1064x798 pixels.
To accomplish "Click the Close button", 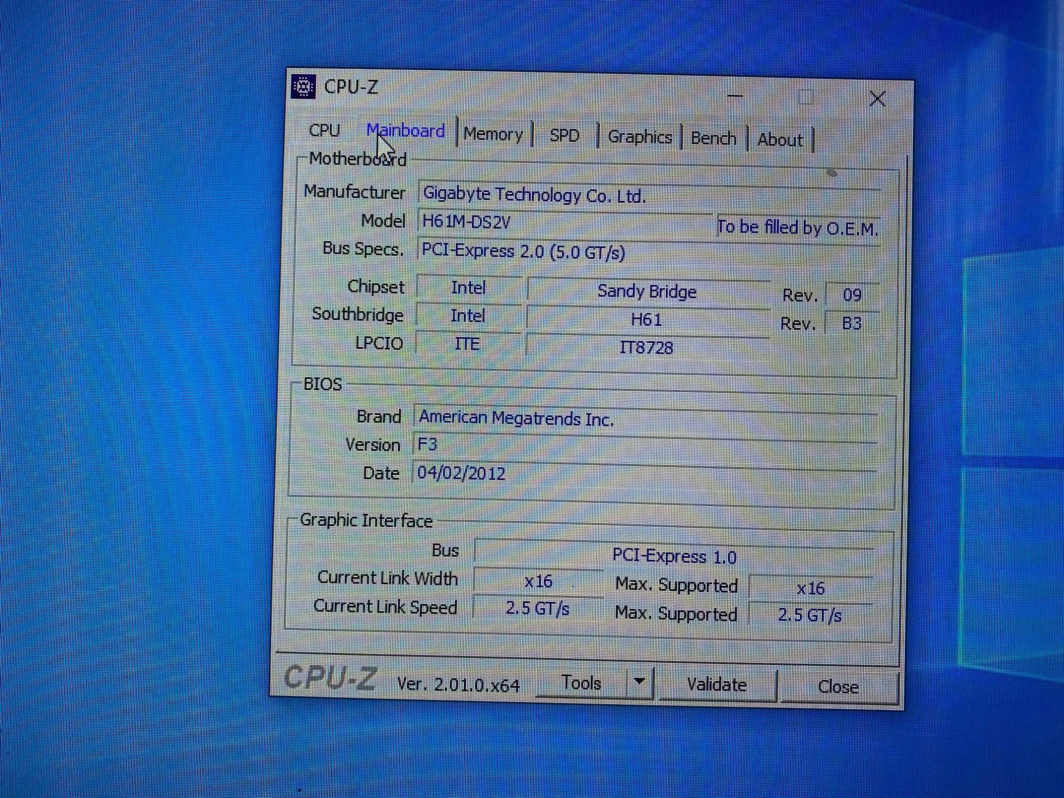I will pyautogui.click(x=838, y=687).
